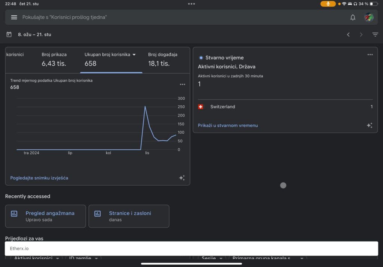Open three-dot menu on Stvarno vrijeme card

370,55
